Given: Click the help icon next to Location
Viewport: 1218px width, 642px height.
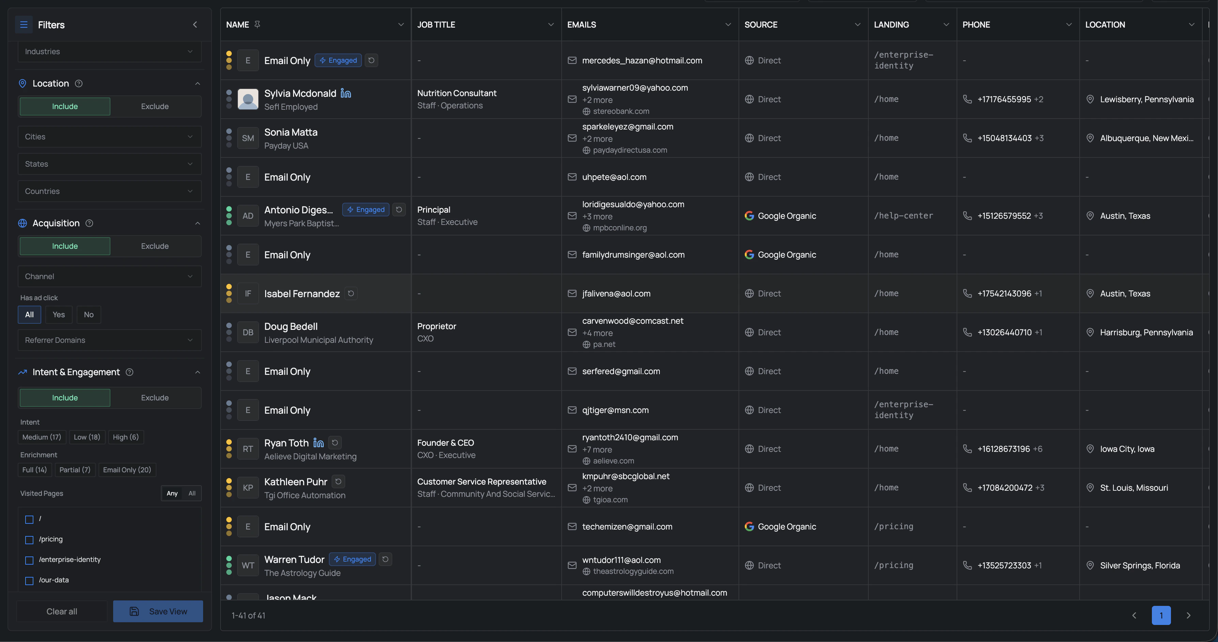Looking at the screenshot, I should [x=78, y=83].
